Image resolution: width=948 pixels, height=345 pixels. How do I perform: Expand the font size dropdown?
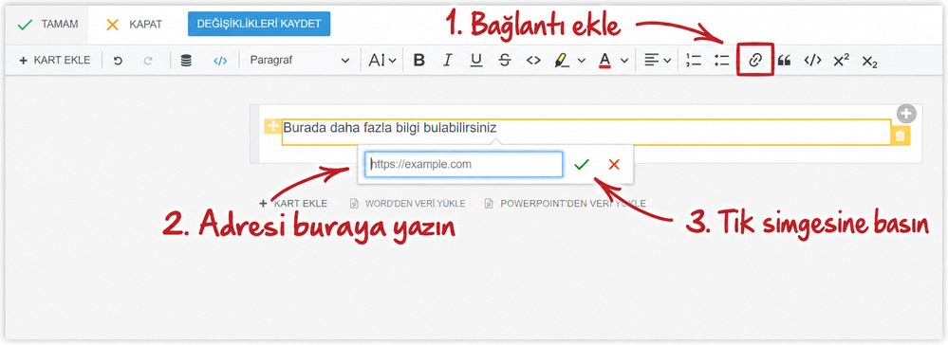click(x=382, y=61)
